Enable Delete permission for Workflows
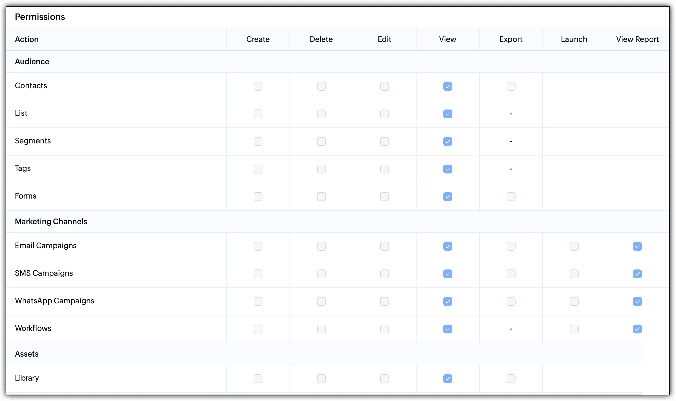676x401 pixels. 321,329
